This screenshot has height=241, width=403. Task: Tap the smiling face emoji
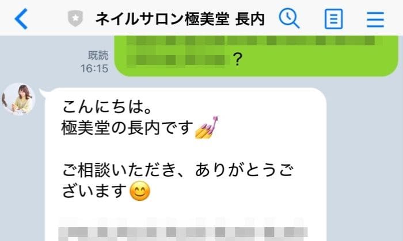click(140, 191)
